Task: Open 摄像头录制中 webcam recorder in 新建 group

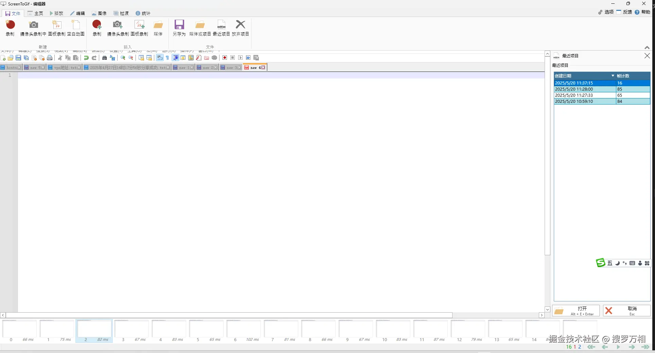Action: 33,28
